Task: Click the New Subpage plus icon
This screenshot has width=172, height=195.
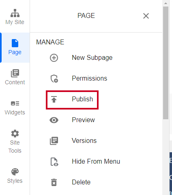Action: pos(54,58)
